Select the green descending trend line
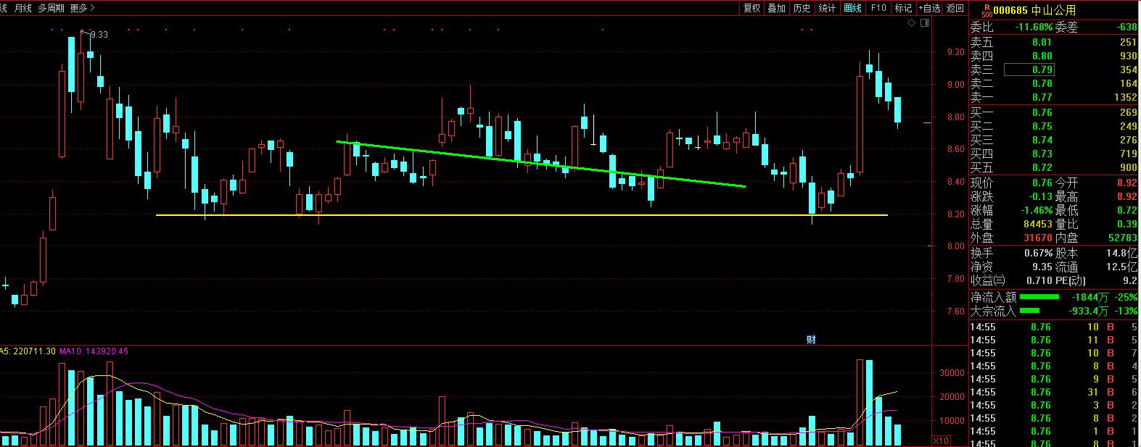This screenshot has height=447, width=1141. [x=540, y=164]
